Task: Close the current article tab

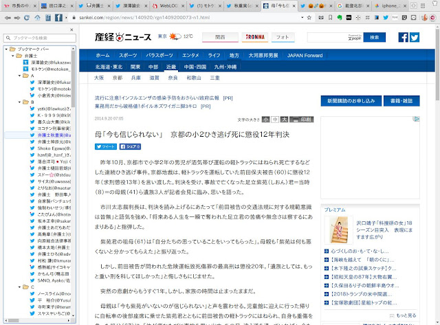Action: 294,5
